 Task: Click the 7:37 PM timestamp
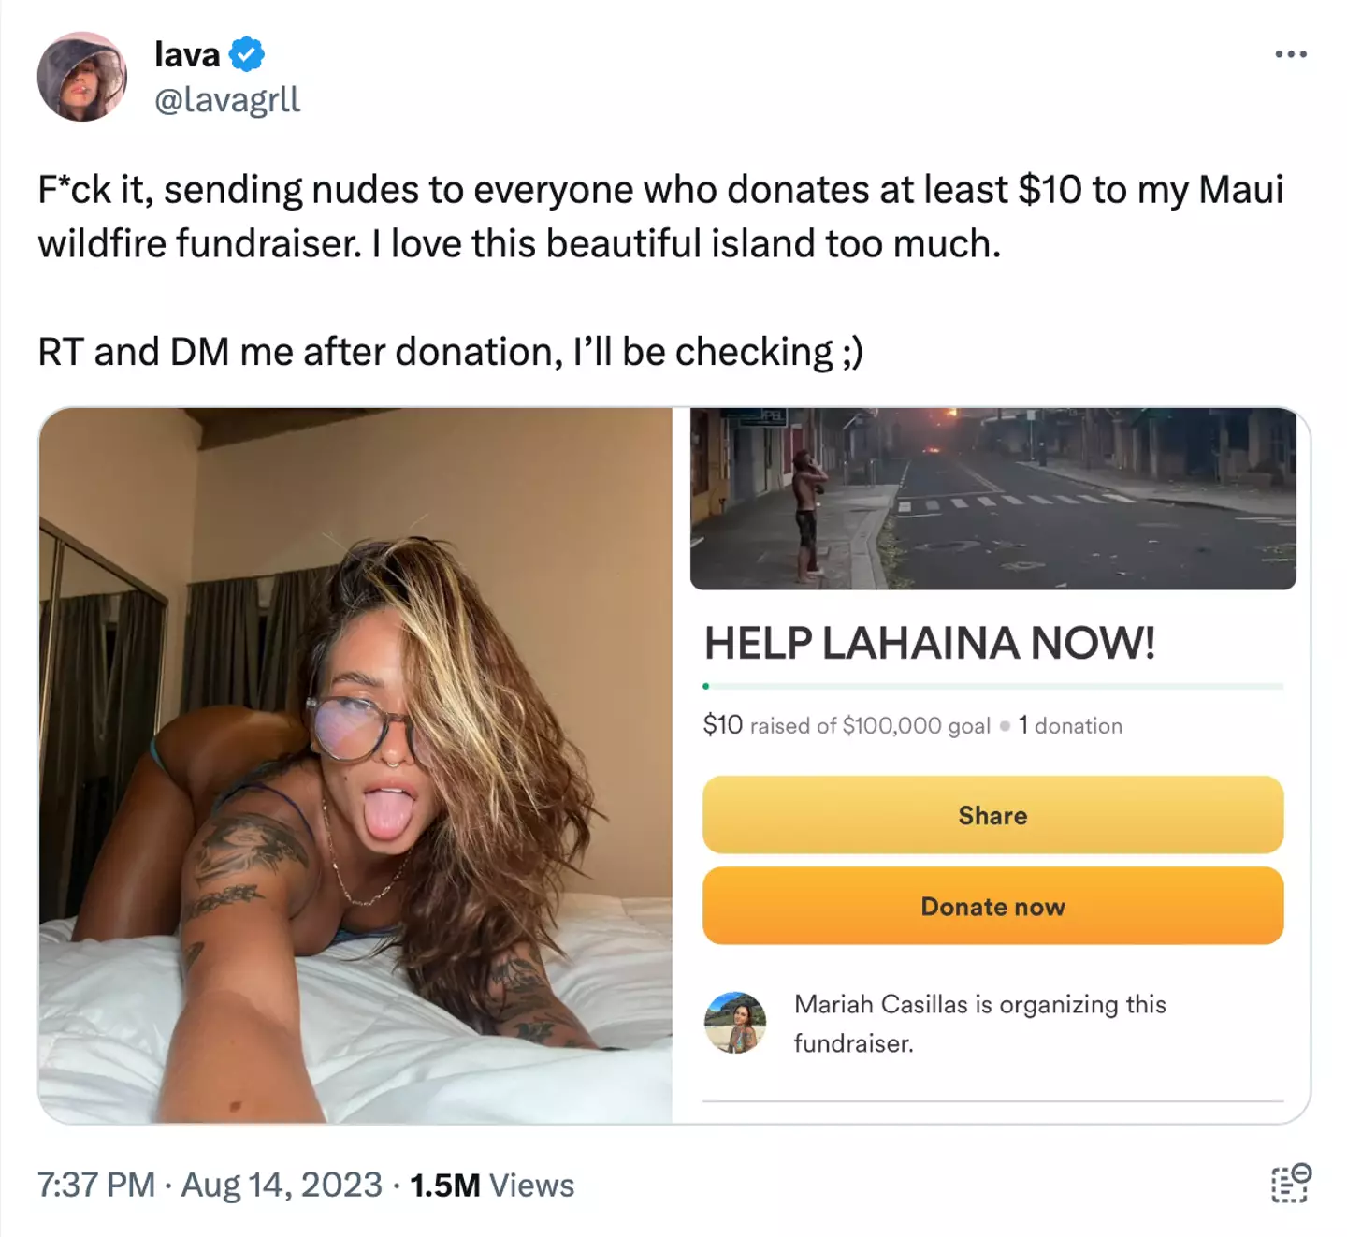96,1185
